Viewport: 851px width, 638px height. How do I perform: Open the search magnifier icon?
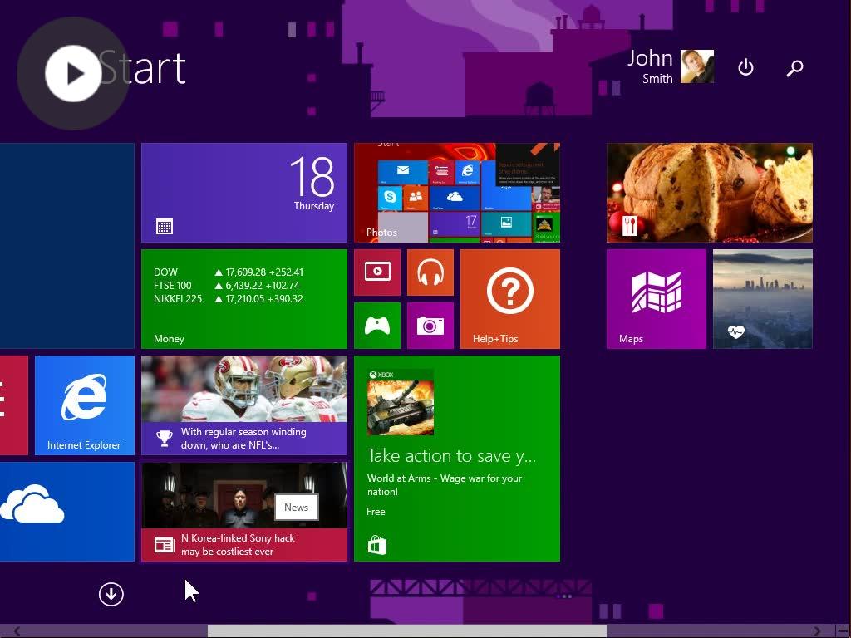click(795, 68)
